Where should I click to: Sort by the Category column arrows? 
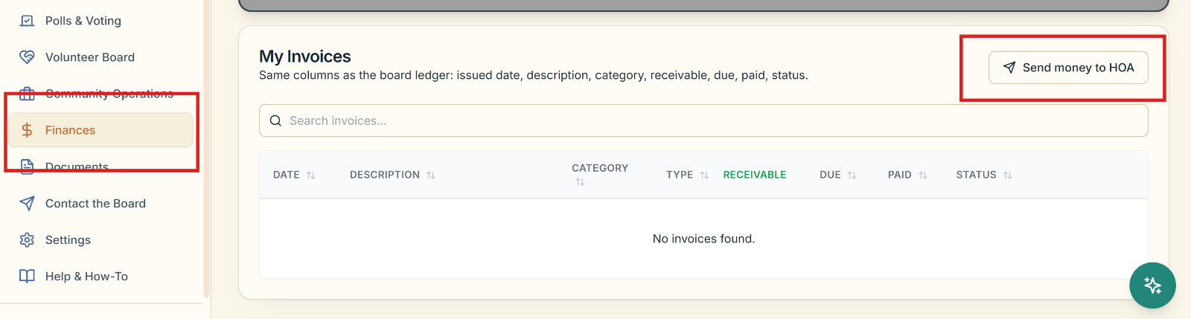(x=580, y=182)
